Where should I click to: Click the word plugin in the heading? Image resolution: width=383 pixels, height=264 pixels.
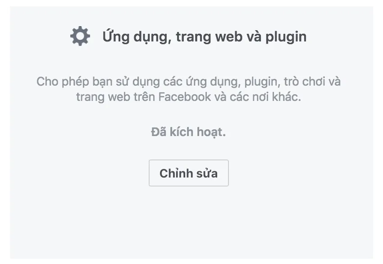(286, 37)
